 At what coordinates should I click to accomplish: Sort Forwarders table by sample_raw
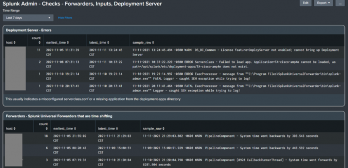point(154,129)
